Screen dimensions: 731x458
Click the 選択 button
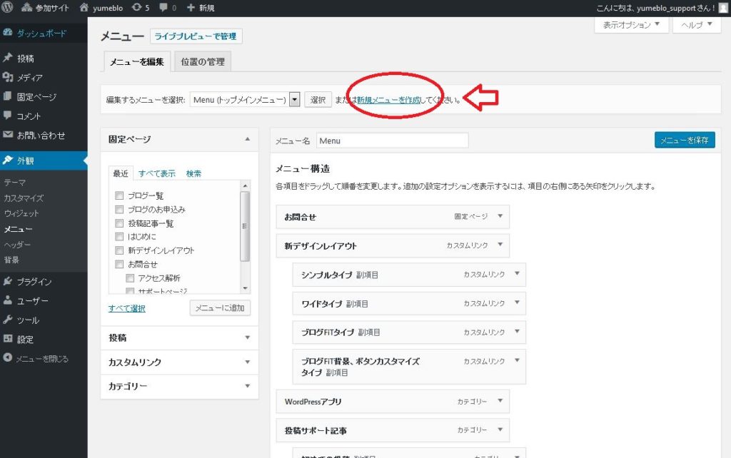click(318, 99)
